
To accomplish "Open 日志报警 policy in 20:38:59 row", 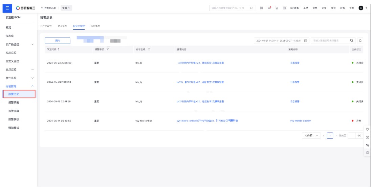I will [295, 63].
